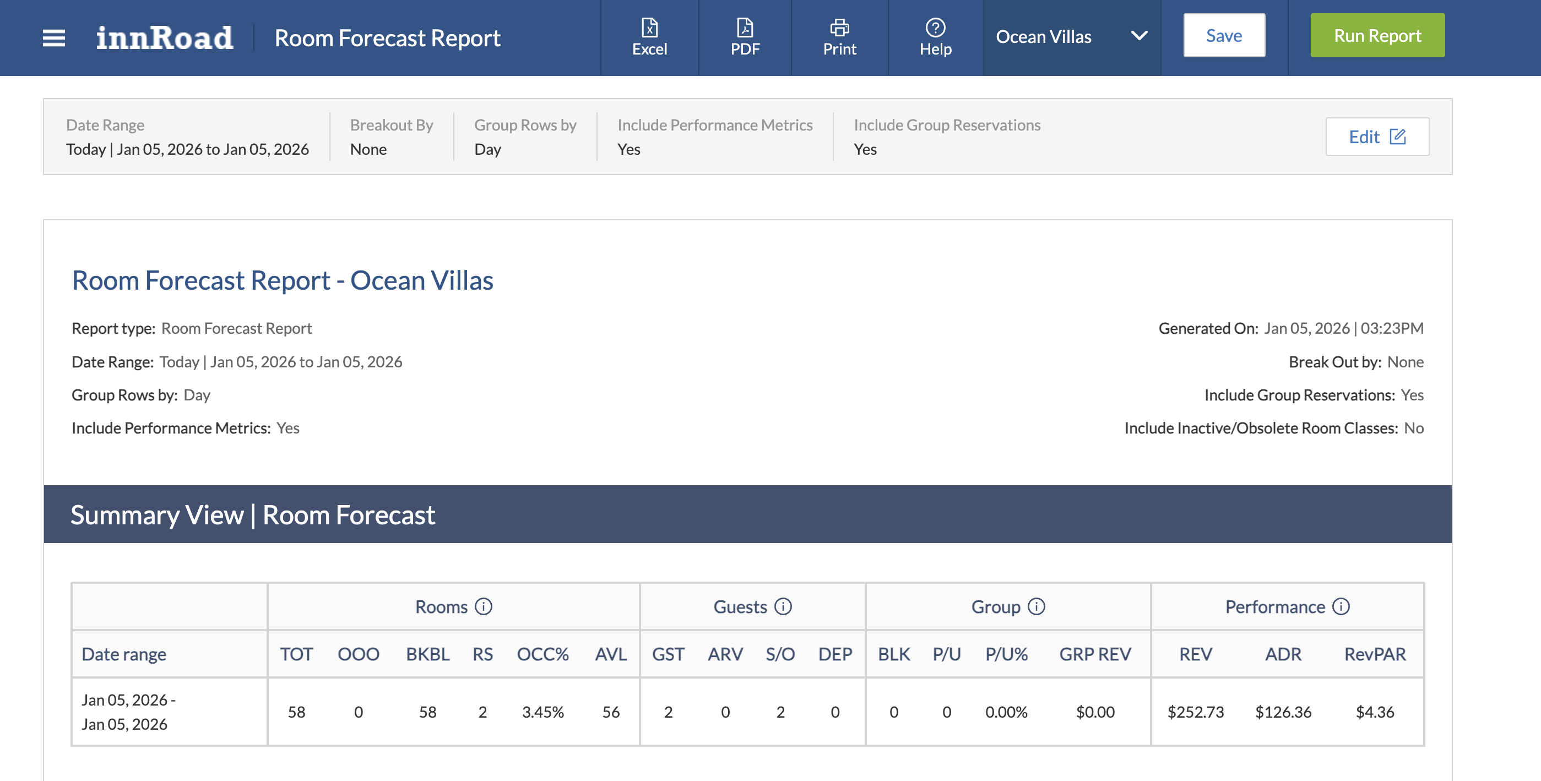Click the OCC% column header
The image size is (1541, 781).
(x=542, y=654)
